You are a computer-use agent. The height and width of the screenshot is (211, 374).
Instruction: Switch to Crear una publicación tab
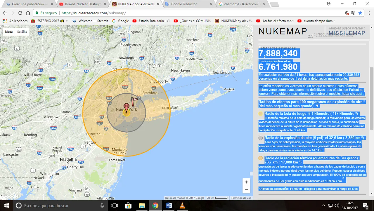click(x=29, y=4)
